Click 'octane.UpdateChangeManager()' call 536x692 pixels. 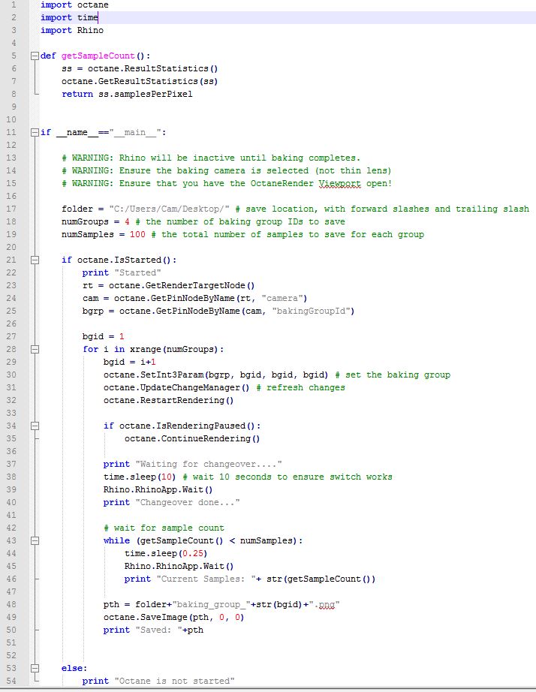coord(176,388)
